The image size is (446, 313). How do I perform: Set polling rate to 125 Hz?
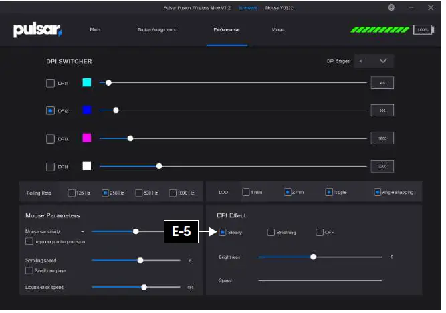click(x=72, y=193)
